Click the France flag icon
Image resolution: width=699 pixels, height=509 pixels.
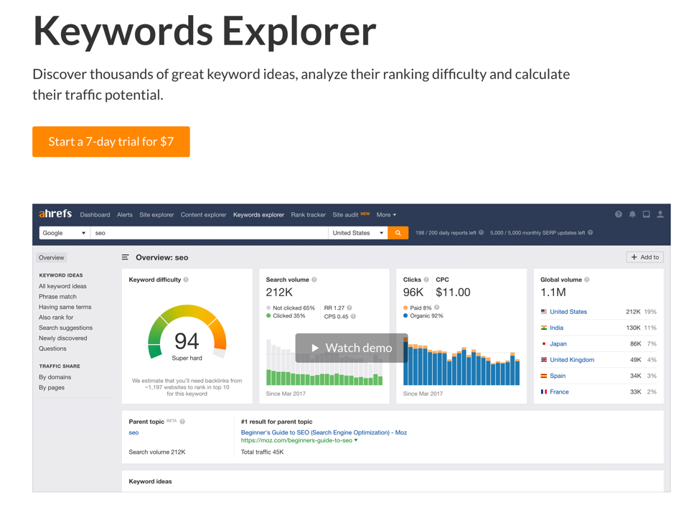(544, 392)
